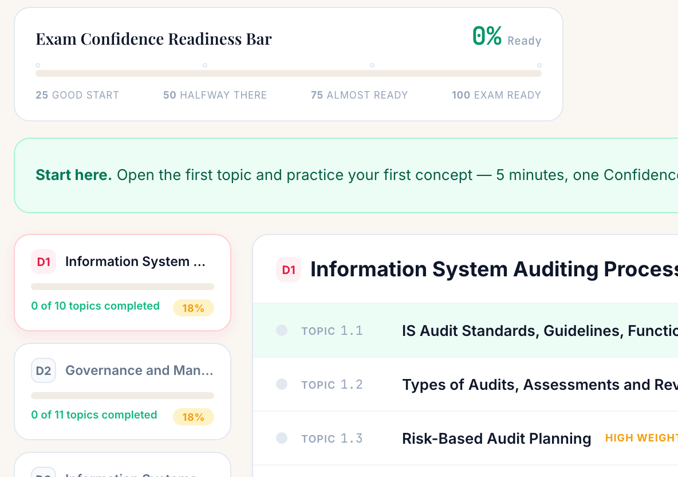Click the 0% Ready indicator

507,36
